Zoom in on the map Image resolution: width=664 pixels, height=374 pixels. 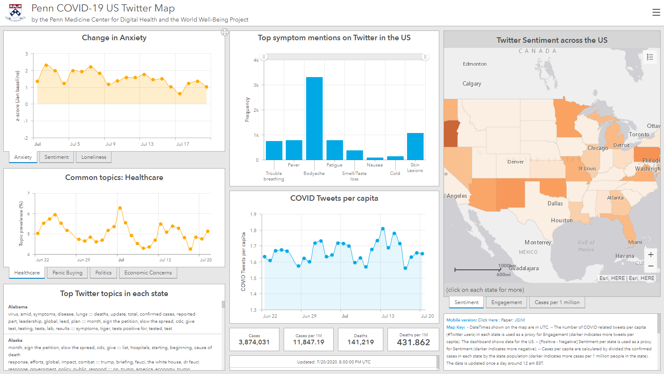651,255
